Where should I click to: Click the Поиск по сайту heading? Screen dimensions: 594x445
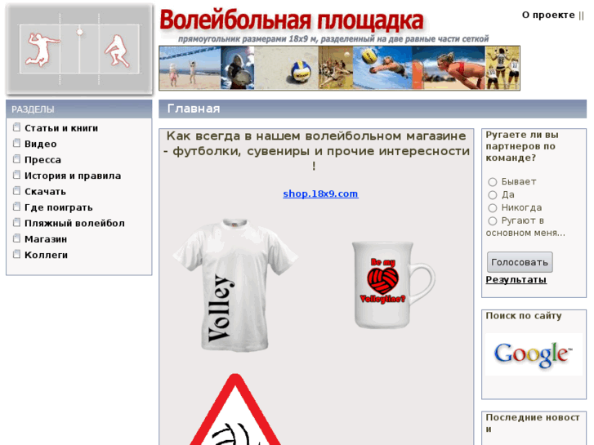point(524,316)
